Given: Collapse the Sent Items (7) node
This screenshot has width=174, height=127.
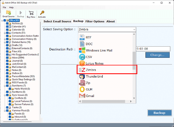Looking at the screenshot, I should point(5,86).
